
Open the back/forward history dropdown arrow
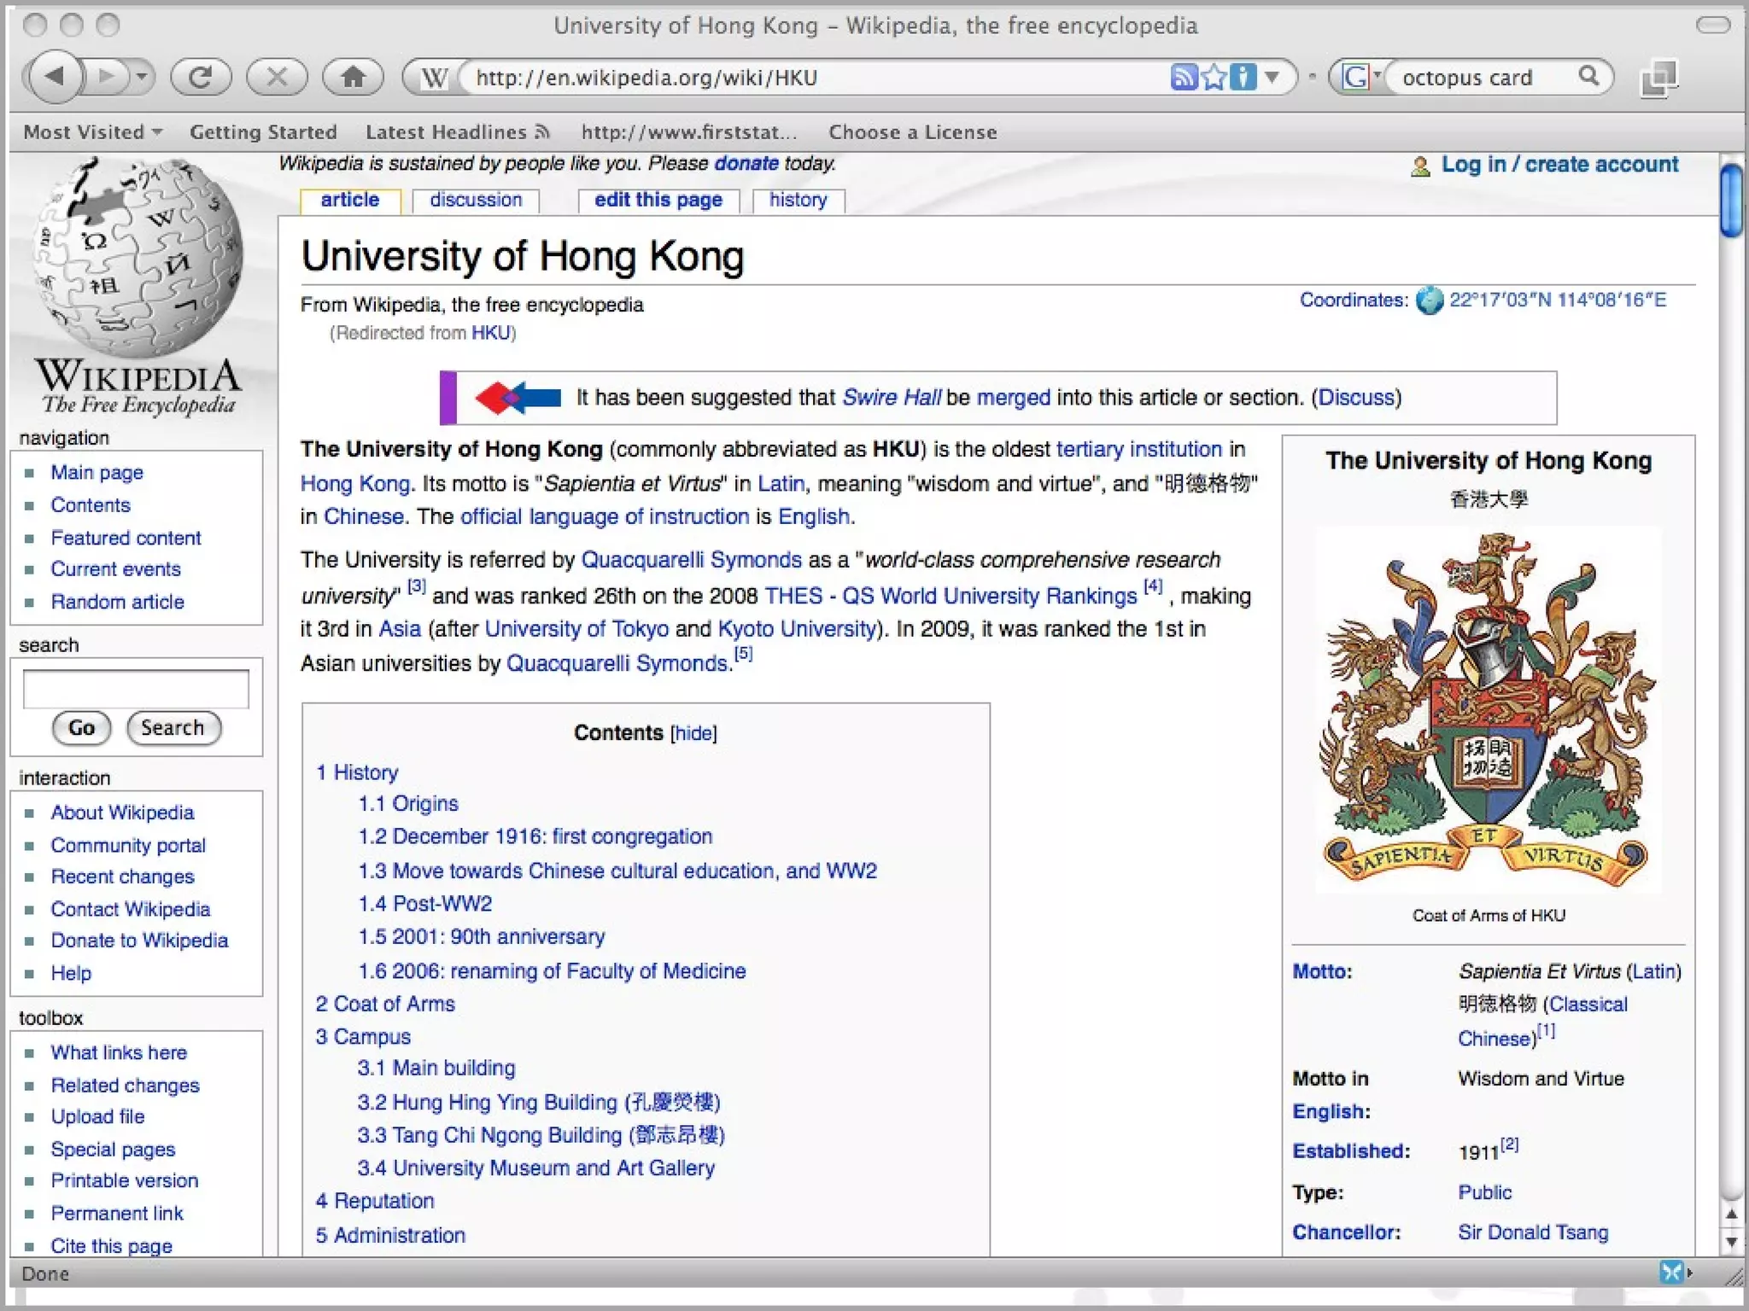tap(142, 77)
